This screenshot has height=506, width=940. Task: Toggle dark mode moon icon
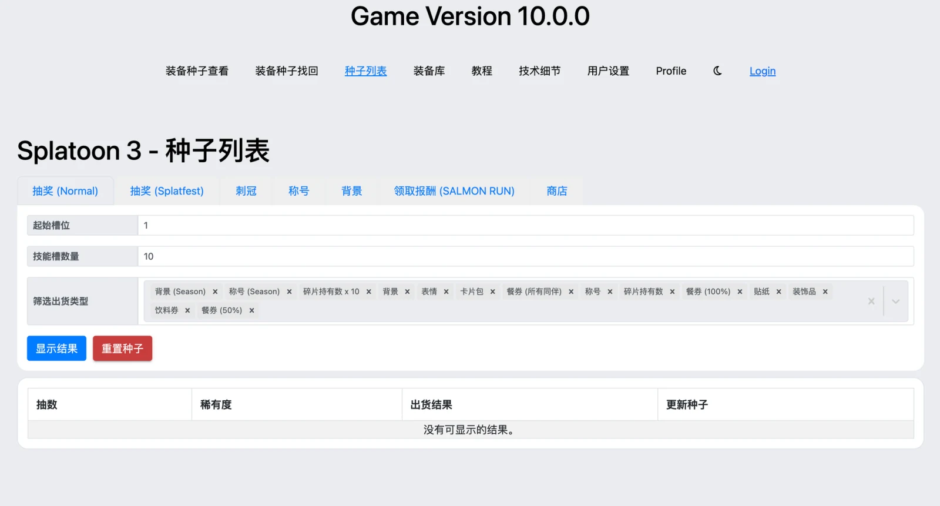pyautogui.click(x=717, y=71)
